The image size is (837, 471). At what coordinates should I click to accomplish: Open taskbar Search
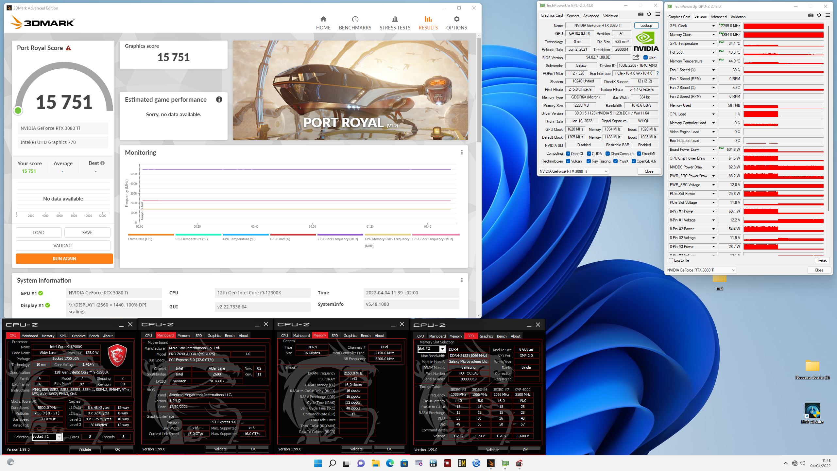click(332, 463)
